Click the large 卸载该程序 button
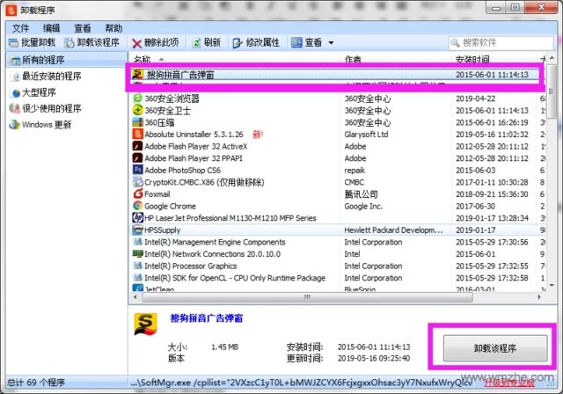563x394 pixels. click(x=495, y=348)
